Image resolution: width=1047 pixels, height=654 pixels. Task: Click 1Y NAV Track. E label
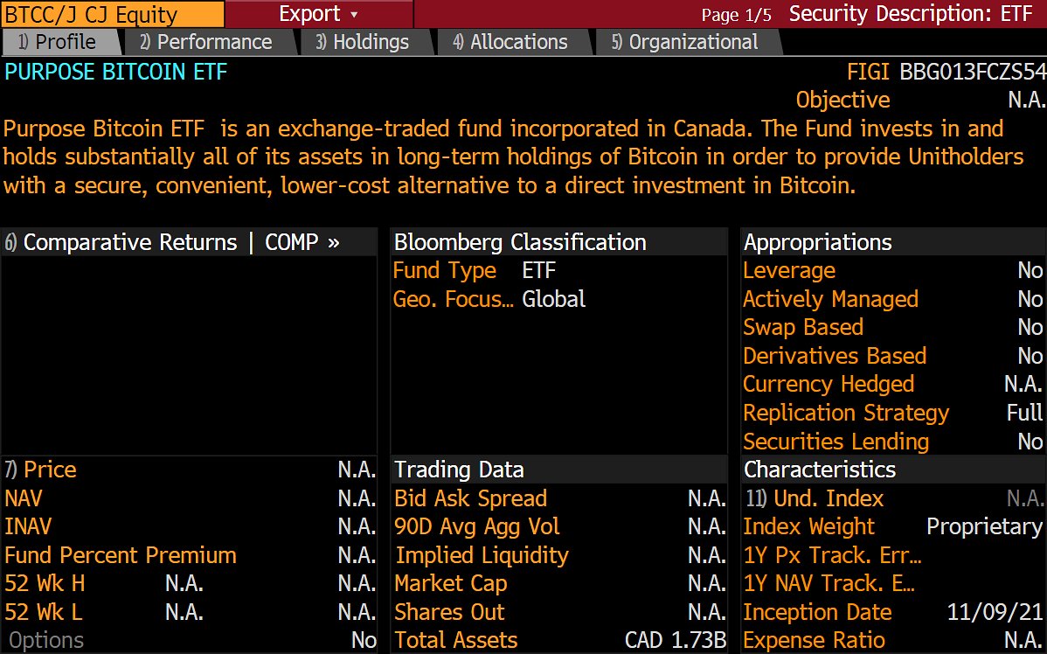[x=829, y=584]
